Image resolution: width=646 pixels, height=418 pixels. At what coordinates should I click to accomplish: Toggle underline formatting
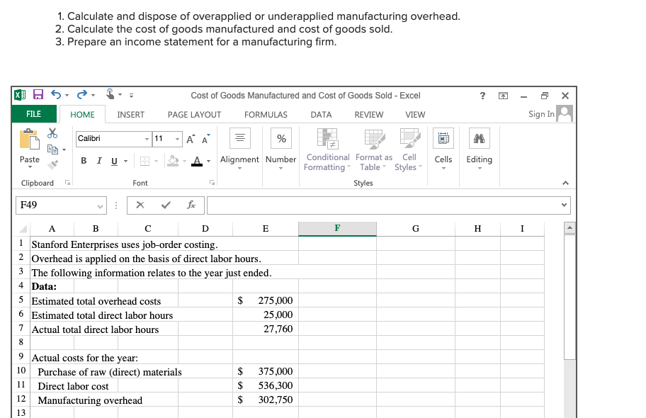113,160
